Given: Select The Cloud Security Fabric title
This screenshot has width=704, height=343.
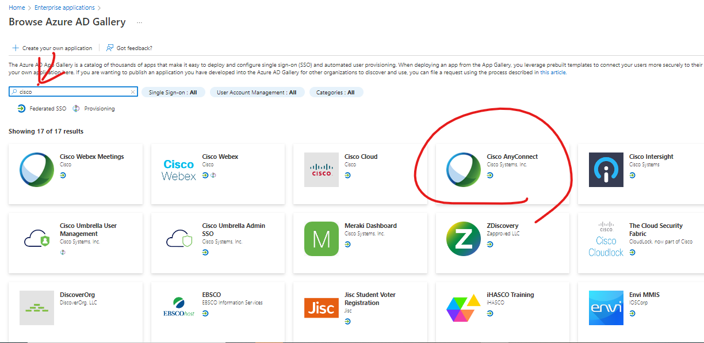Looking at the screenshot, I should [x=656, y=230].
